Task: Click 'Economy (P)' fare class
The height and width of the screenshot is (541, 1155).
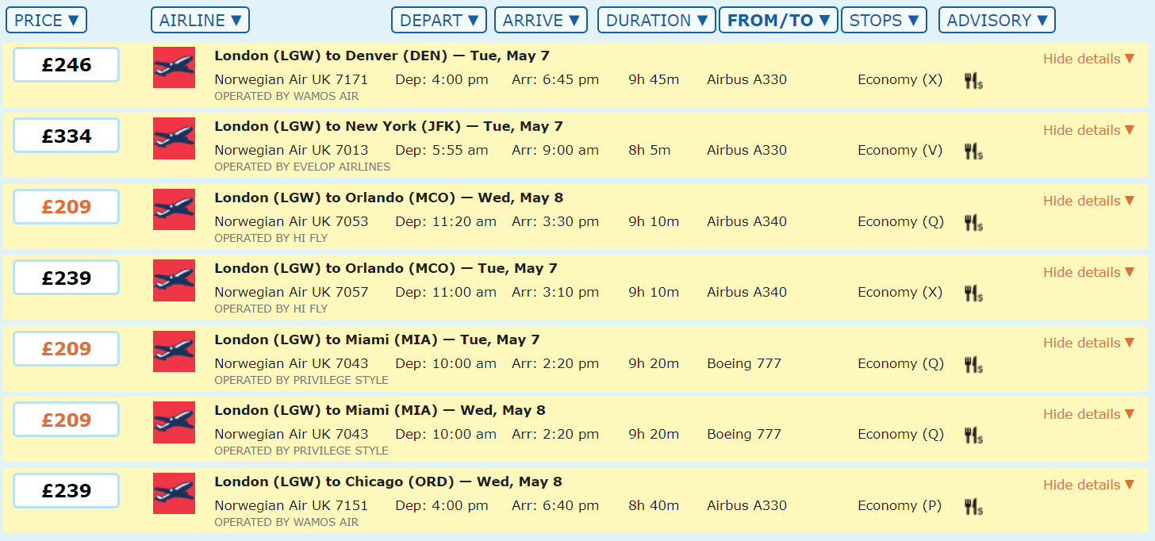Action: (900, 505)
